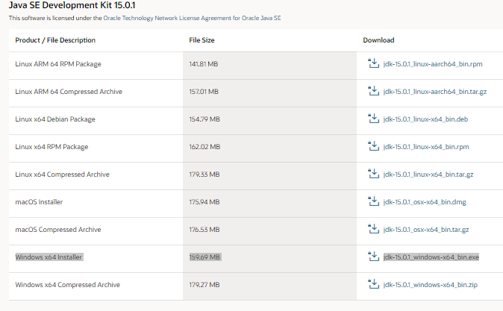Download jdk-15.0.1_windows-x64_bin.exe link
Image resolution: width=503 pixels, height=311 pixels.
(431, 257)
